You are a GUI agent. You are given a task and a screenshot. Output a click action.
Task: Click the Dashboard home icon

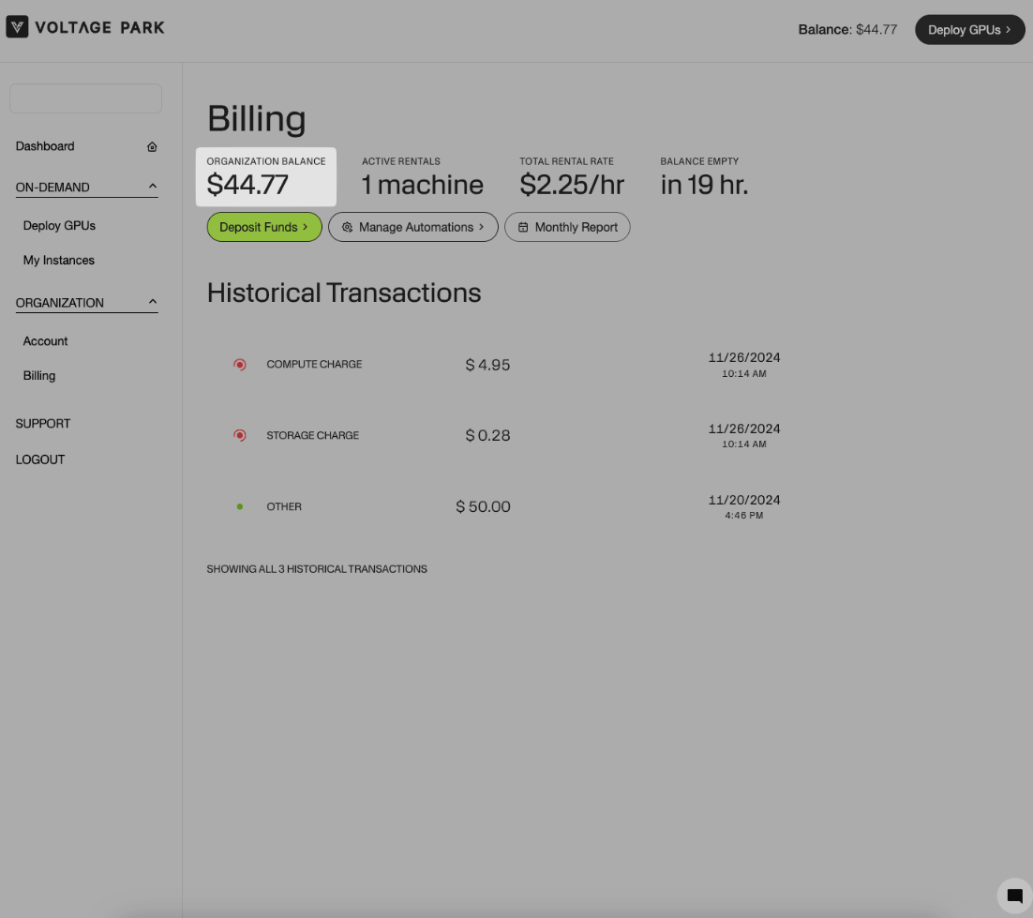152,147
